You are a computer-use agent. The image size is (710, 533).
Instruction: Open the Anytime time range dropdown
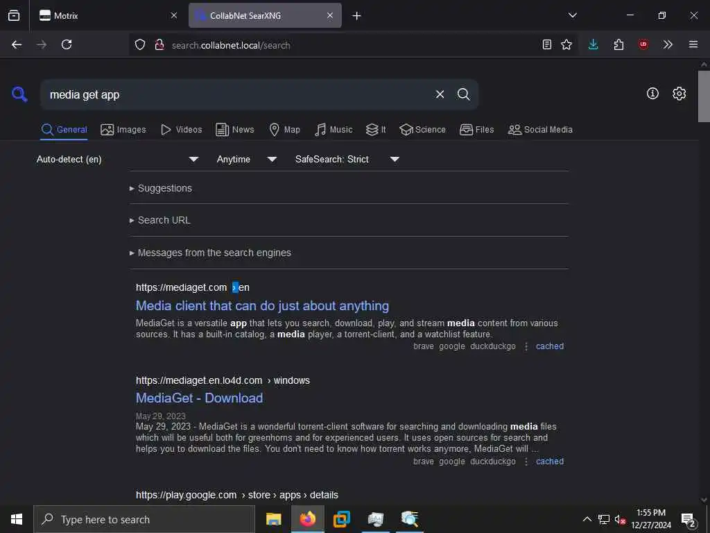click(247, 159)
